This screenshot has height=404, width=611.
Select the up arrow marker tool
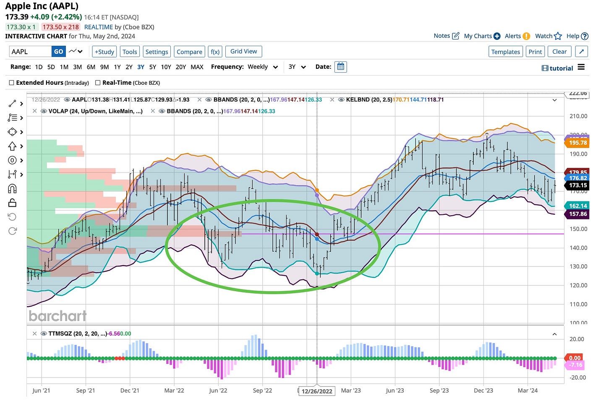pyautogui.click(x=12, y=146)
